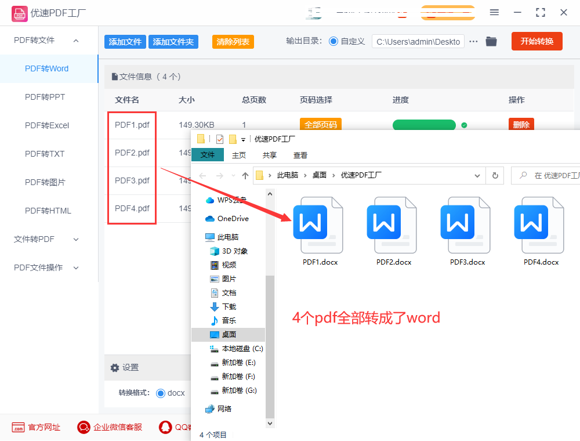This screenshot has width=580, height=441.
Task: Open 视频 folder in navigation pane
Action: point(223,265)
